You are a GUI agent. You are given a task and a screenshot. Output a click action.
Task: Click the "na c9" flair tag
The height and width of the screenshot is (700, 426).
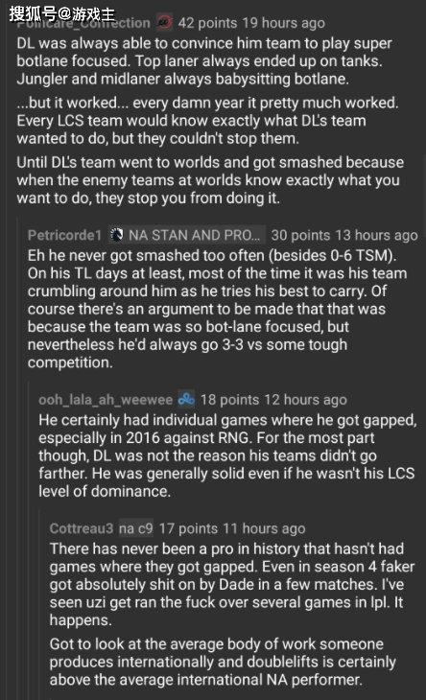[x=135, y=528]
